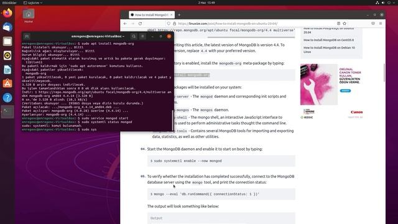The height and width of the screenshot is (224, 398).
Task: Reload the Firefox page
Action: tap(140, 24)
